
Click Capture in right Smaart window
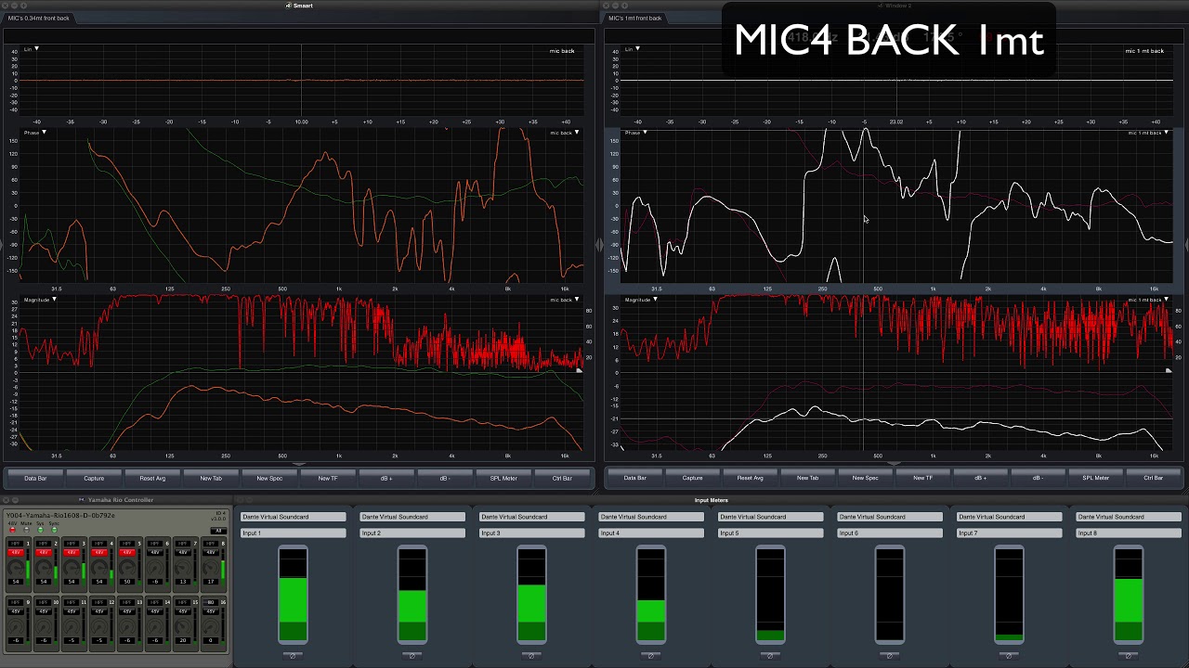tap(692, 478)
